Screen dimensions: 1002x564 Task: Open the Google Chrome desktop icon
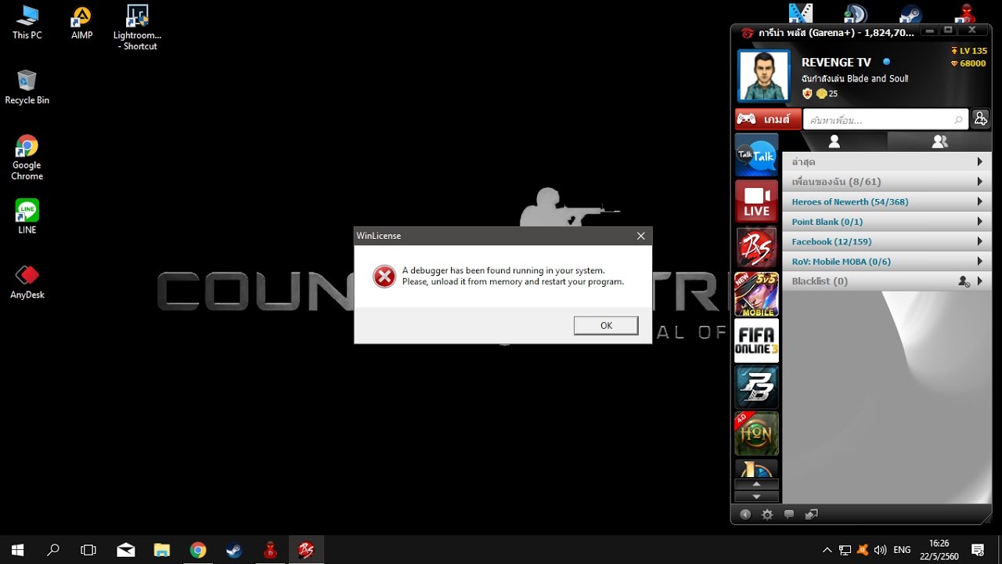point(27,157)
